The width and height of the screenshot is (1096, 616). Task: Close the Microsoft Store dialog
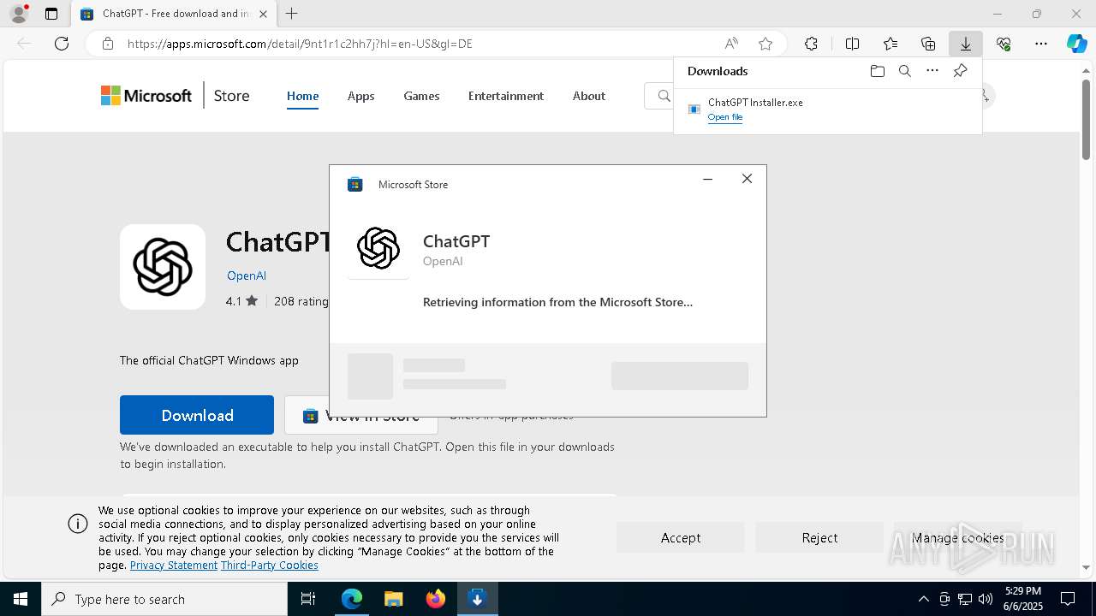tap(747, 179)
